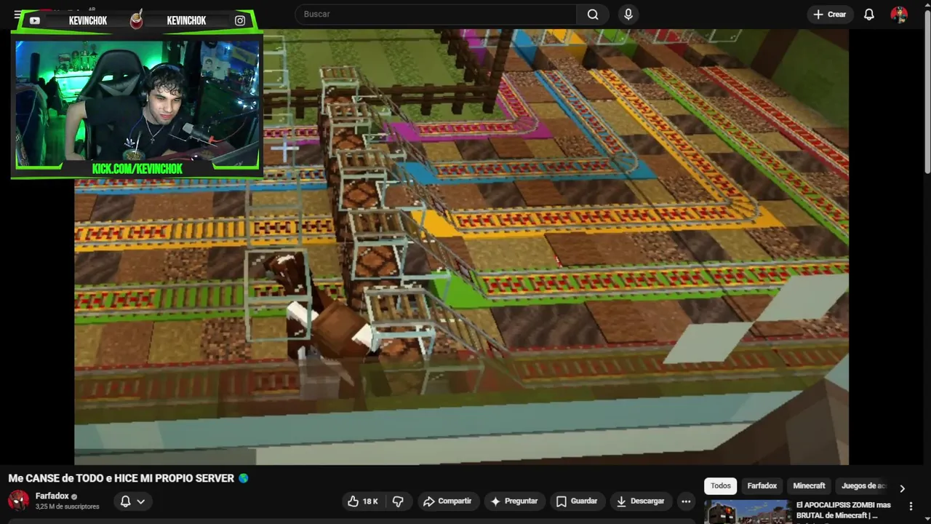Click the Preguntar button

coord(514,501)
